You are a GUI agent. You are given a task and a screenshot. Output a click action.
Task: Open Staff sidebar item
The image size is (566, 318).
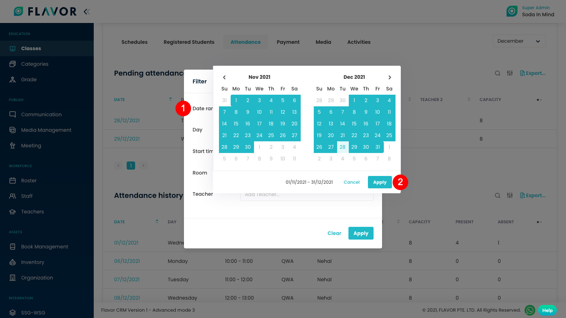point(47,196)
